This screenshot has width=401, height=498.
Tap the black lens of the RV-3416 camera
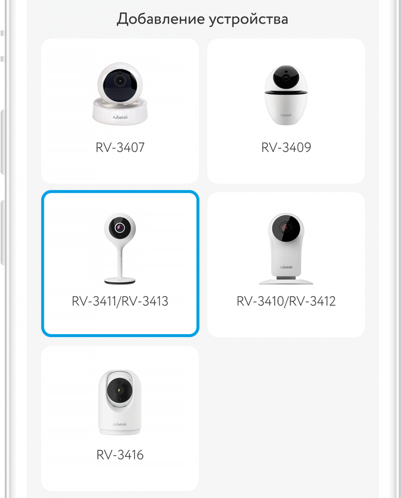click(119, 390)
